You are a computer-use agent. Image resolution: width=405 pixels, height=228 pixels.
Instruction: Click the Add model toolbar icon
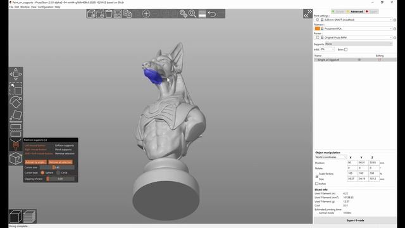tap(91, 14)
